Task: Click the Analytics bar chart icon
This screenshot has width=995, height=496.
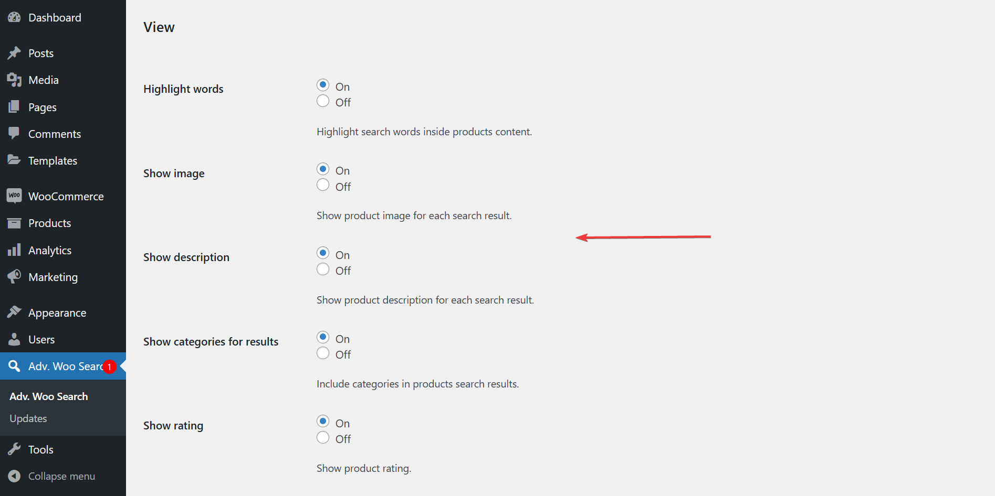Action: coord(14,250)
